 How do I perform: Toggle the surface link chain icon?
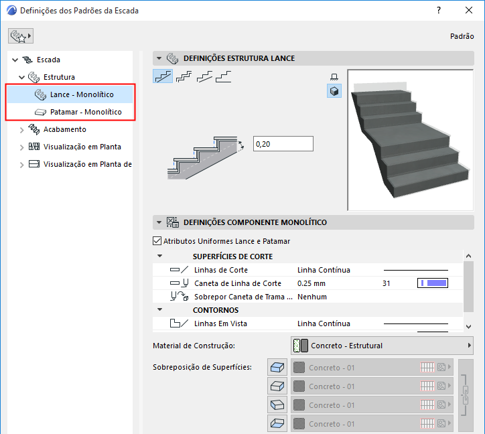(466, 395)
